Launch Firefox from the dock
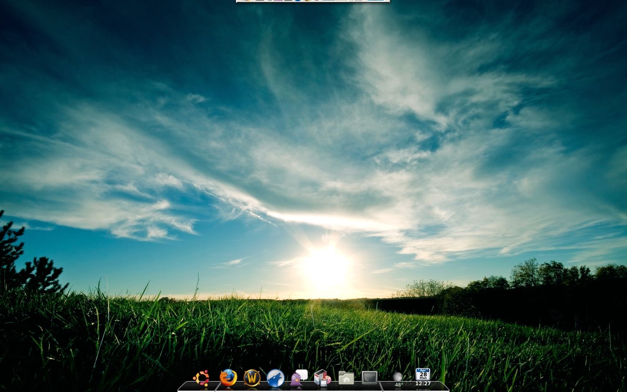Image resolution: width=627 pixels, height=392 pixels. click(228, 378)
